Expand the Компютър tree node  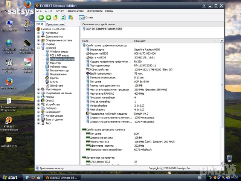[x=38, y=33]
